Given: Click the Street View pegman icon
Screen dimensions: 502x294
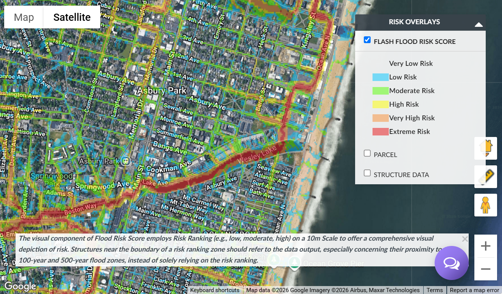Looking at the screenshot, I should pyautogui.click(x=486, y=205).
